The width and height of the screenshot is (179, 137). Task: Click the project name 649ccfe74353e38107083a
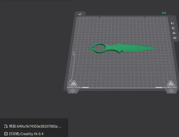pyautogui.click(x=35, y=126)
